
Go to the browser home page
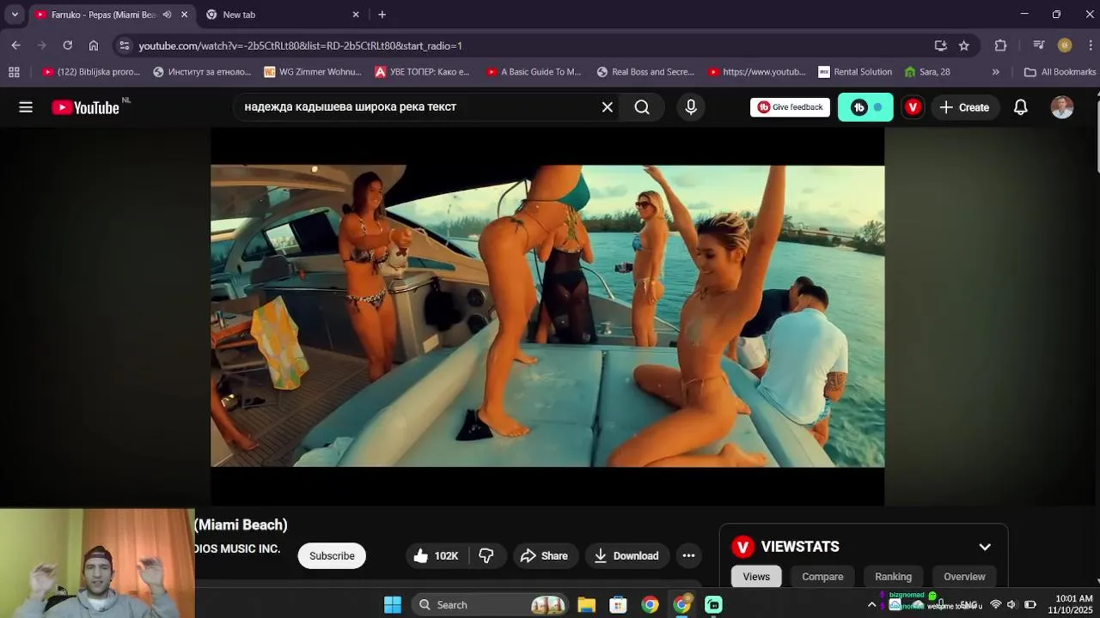click(94, 45)
